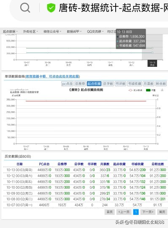Select the 10-12 00:03(周六) row date

tap(19, 176)
